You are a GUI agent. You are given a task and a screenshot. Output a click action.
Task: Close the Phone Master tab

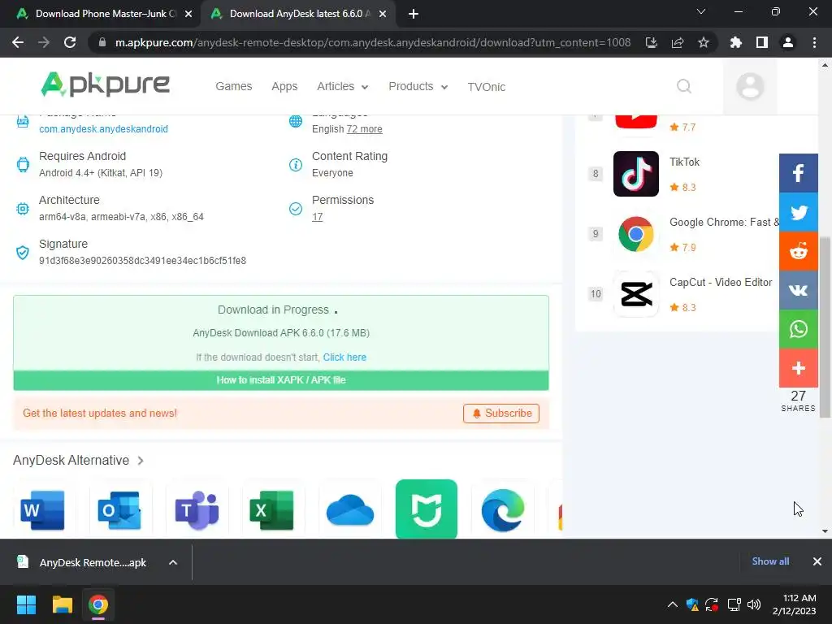point(188,14)
